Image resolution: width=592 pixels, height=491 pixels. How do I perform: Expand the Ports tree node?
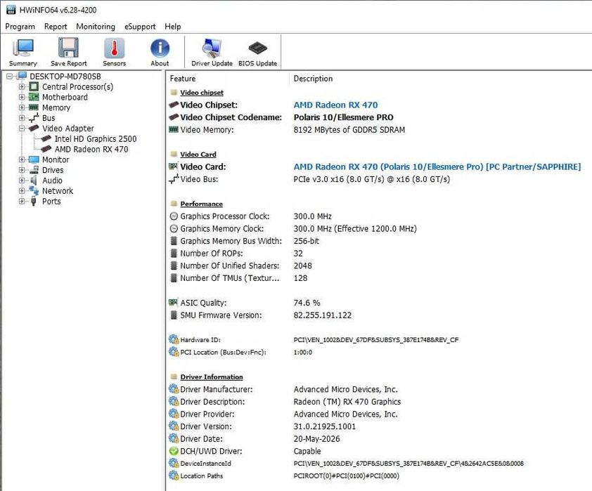pyautogui.click(x=22, y=202)
